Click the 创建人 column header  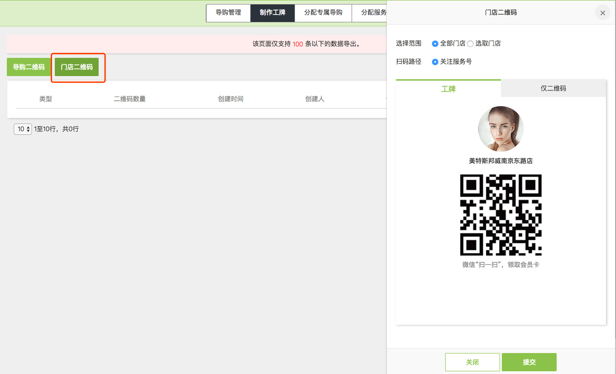click(315, 99)
